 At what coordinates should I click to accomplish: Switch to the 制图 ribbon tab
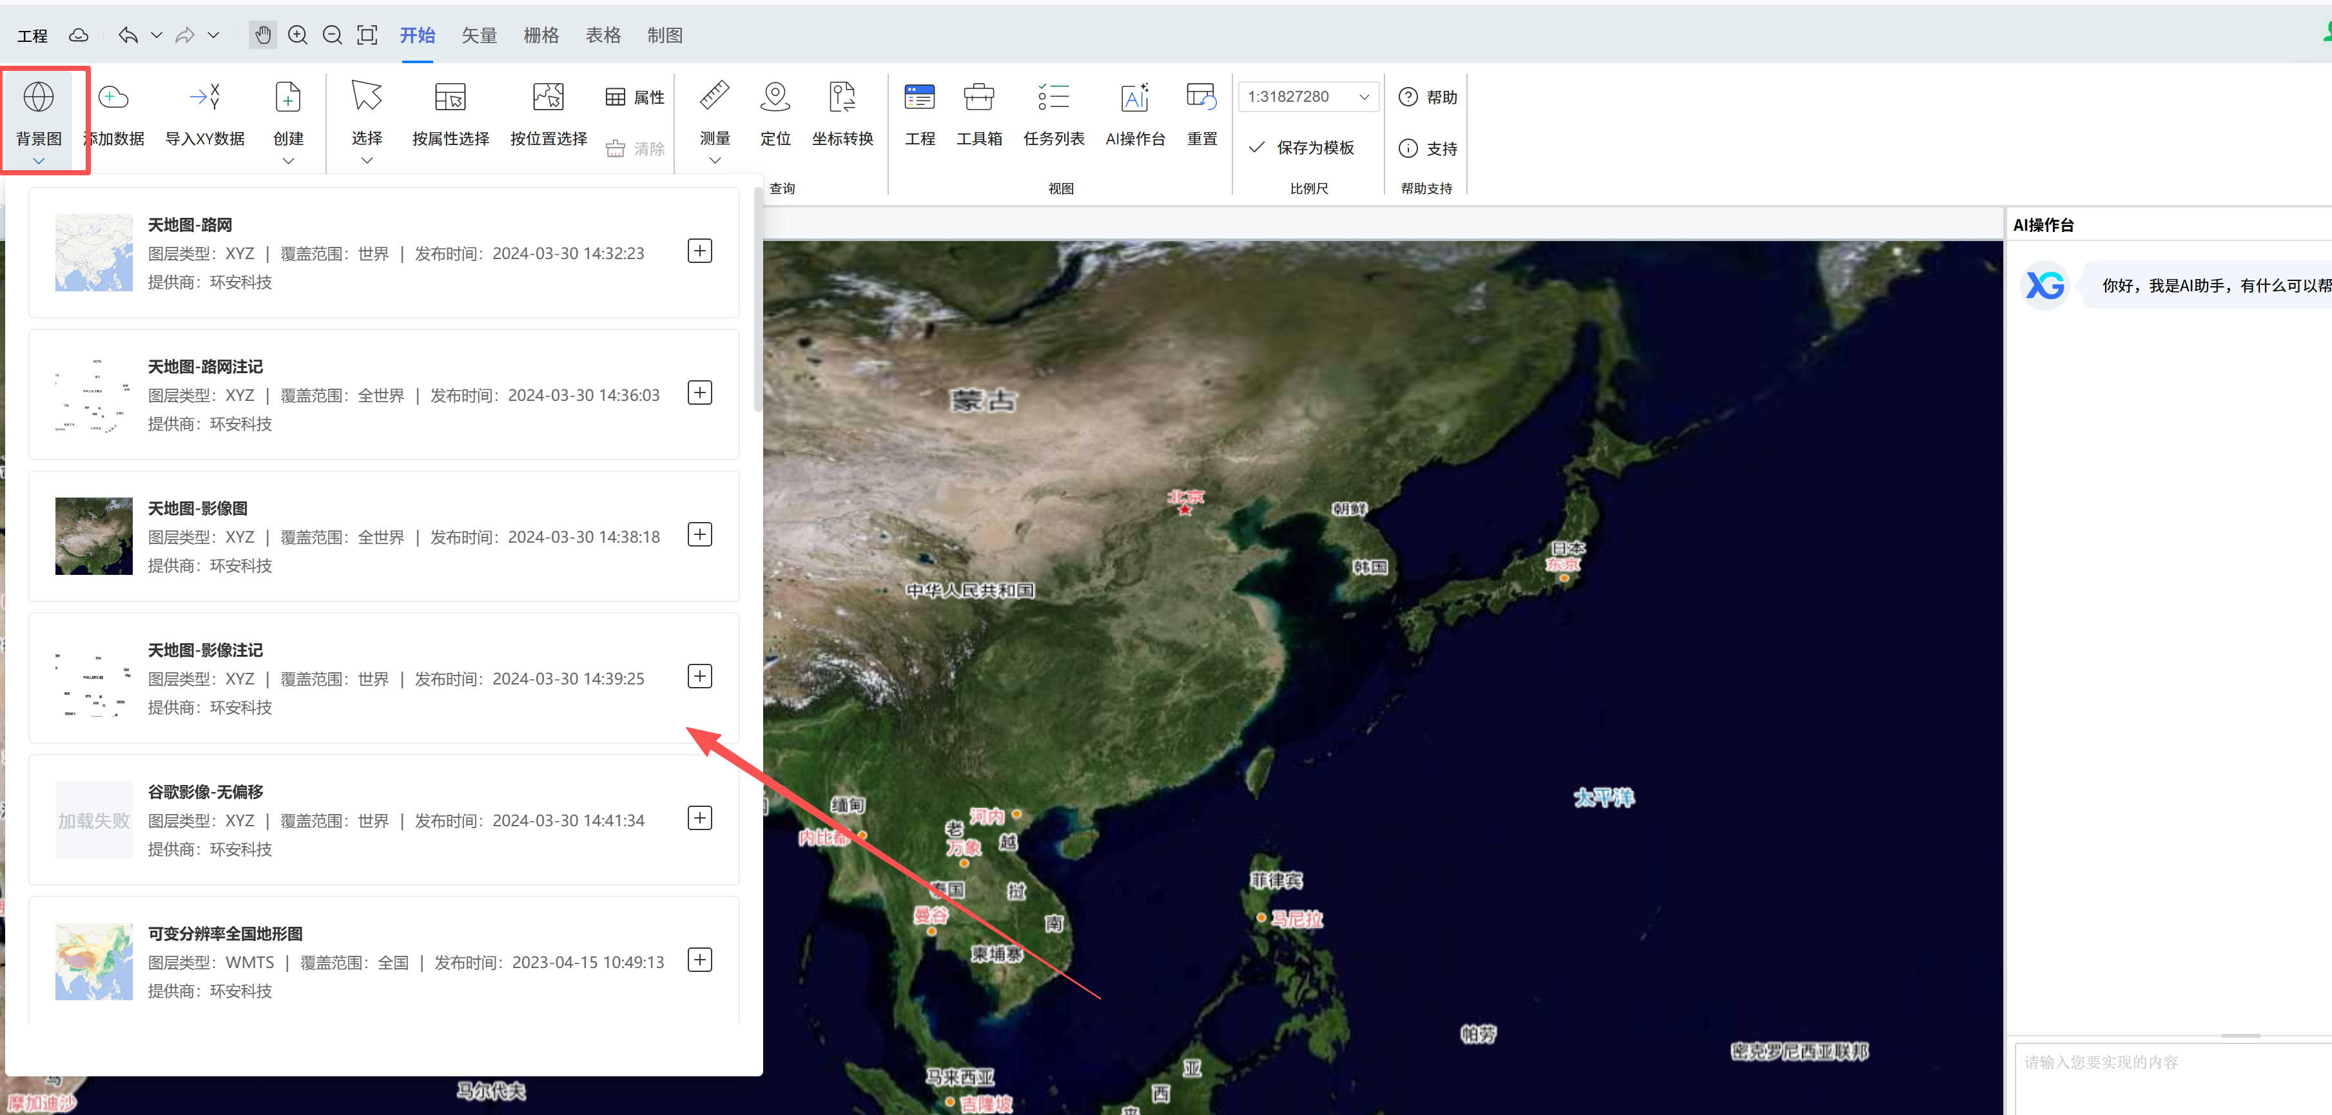pos(665,35)
